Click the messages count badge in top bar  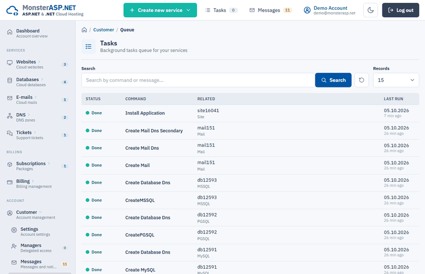(x=287, y=10)
